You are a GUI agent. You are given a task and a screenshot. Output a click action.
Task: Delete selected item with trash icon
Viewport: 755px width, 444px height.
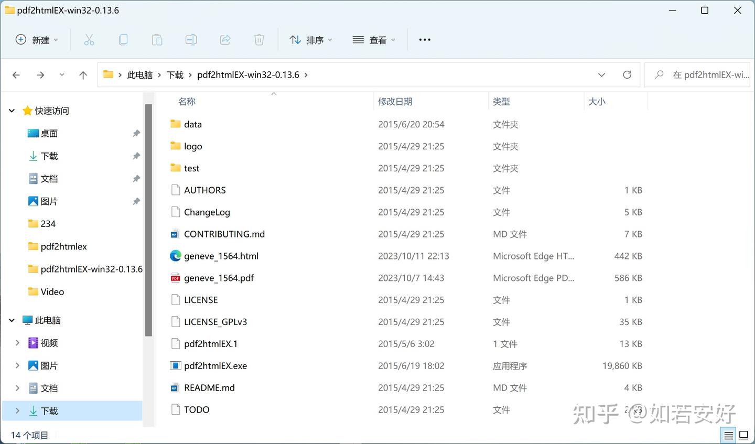click(258, 39)
